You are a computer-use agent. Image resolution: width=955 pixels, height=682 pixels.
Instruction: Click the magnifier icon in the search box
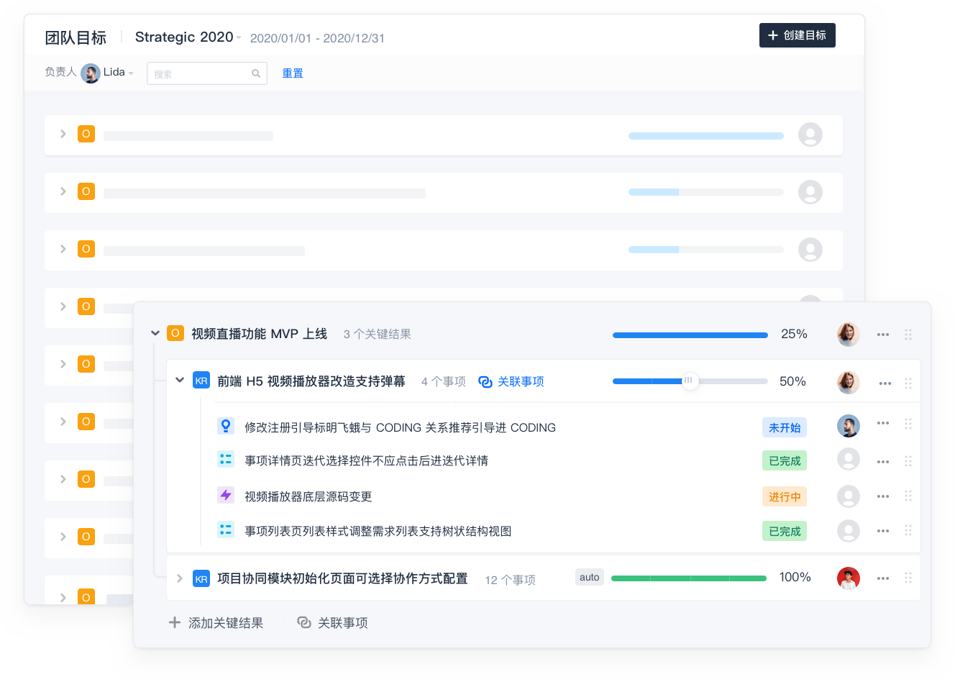tap(256, 73)
